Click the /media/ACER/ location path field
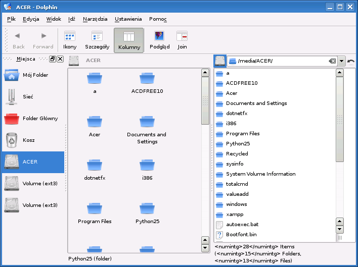This screenshot has height=267, width=358. click(x=281, y=61)
